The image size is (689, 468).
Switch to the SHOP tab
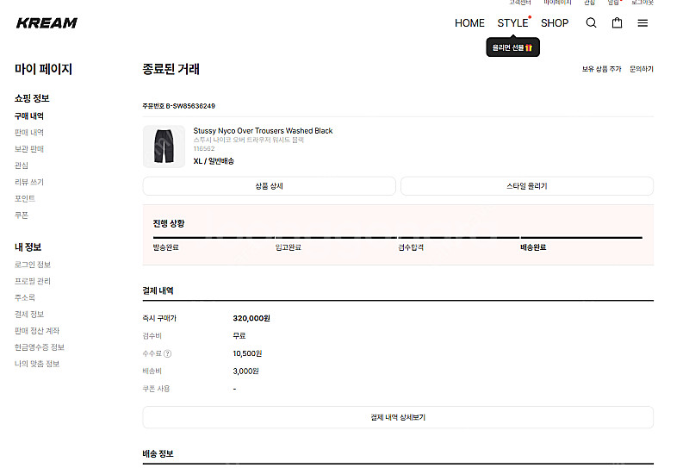555,23
